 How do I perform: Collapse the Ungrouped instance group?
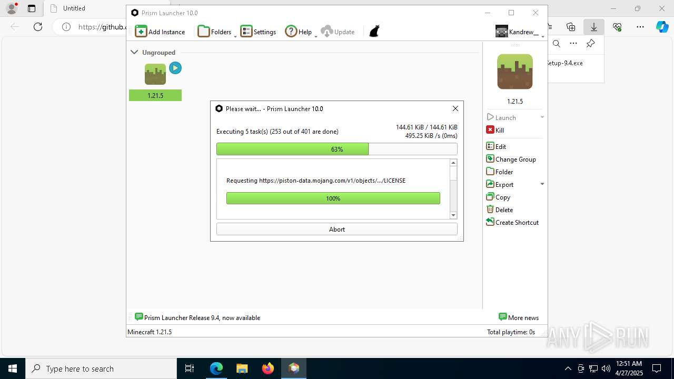[x=134, y=52]
